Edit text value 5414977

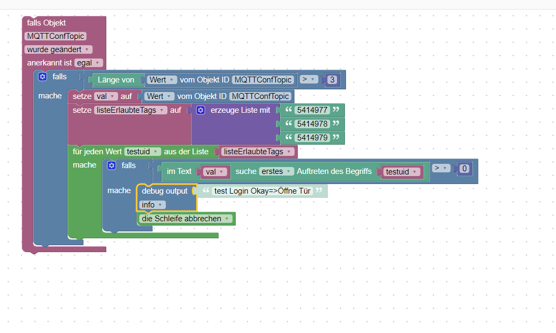(x=312, y=110)
